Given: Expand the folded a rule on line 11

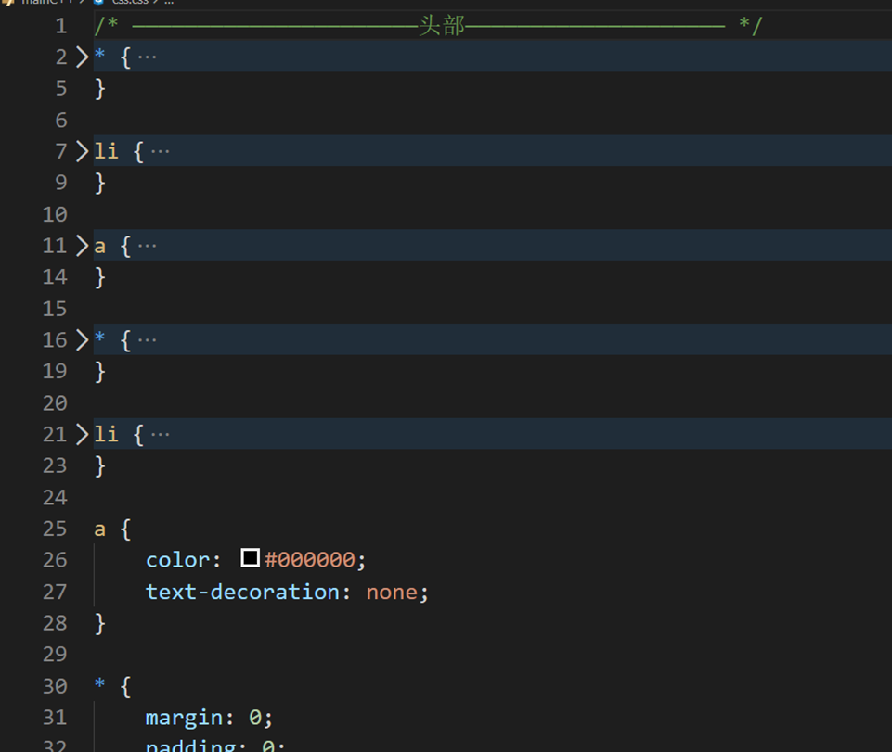Looking at the screenshot, I should click(82, 245).
